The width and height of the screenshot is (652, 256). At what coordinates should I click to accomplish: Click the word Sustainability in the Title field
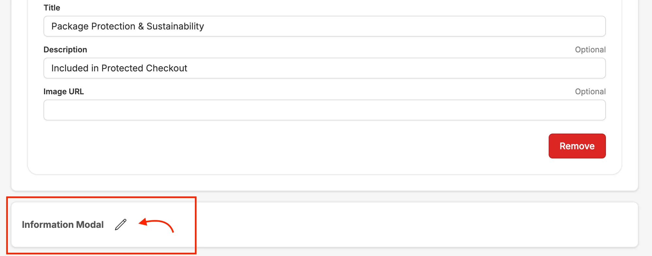point(175,26)
